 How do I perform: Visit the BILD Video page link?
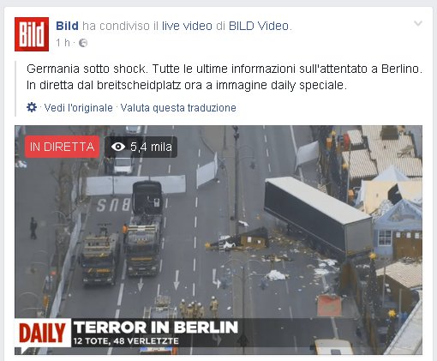point(259,26)
